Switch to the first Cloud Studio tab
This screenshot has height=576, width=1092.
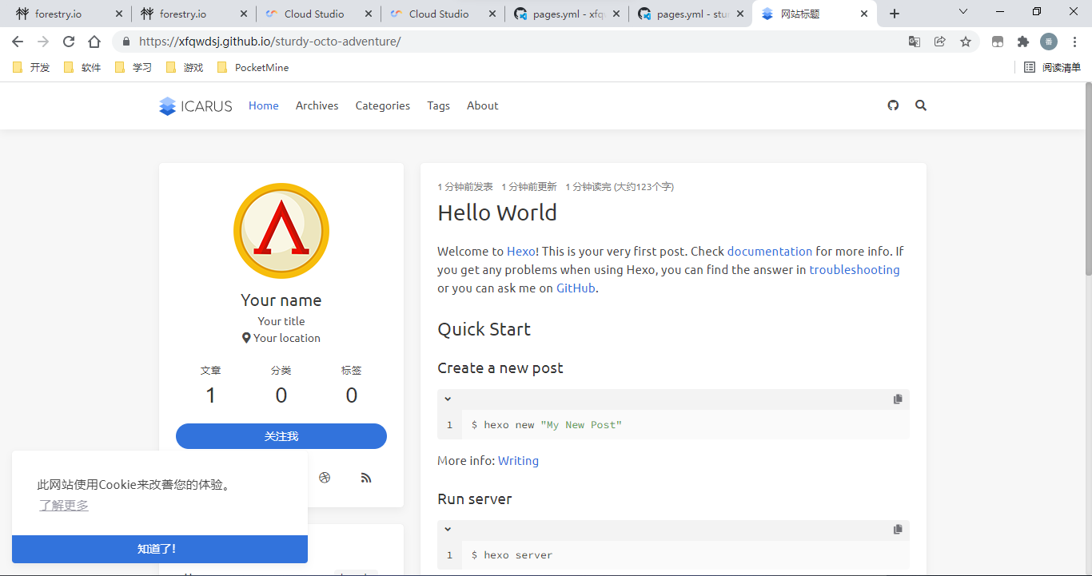tap(313, 14)
